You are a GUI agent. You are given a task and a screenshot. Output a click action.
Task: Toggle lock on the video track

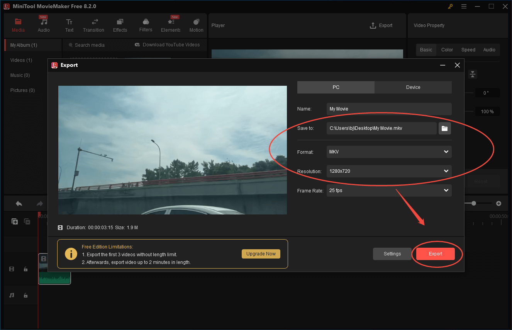25,269
